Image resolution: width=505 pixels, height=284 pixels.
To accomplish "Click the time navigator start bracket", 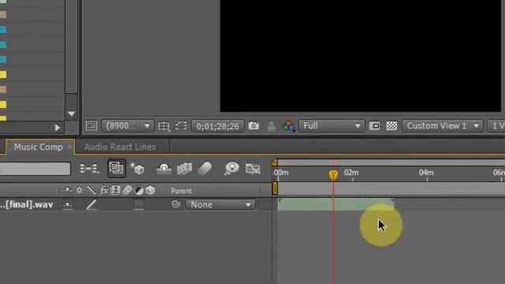I will pyautogui.click(x=275, y=163).
